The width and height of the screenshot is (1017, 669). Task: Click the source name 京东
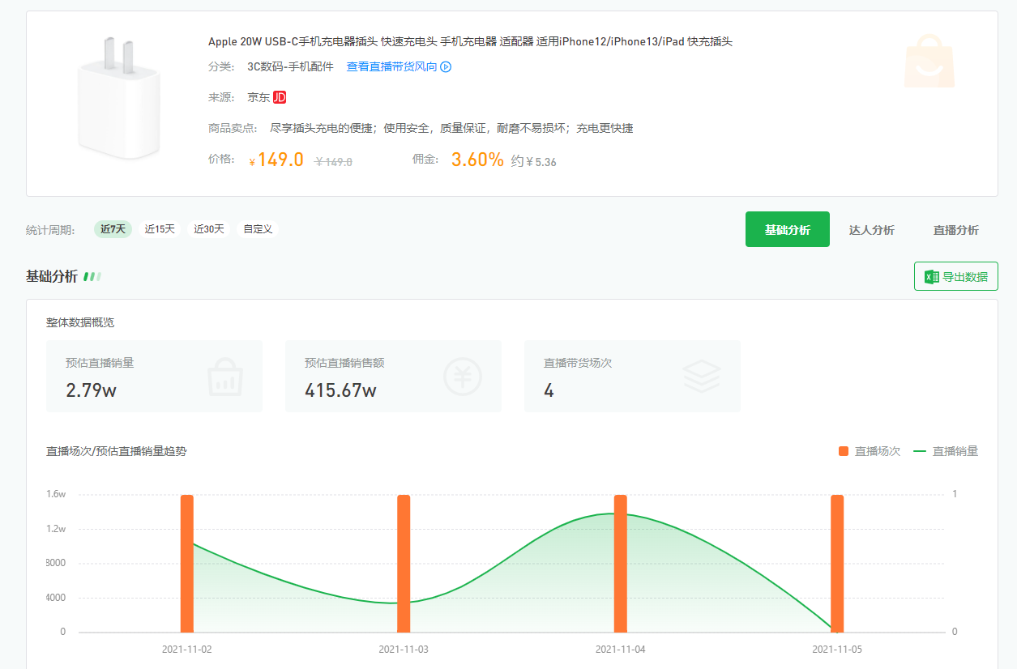click(259, 97)
